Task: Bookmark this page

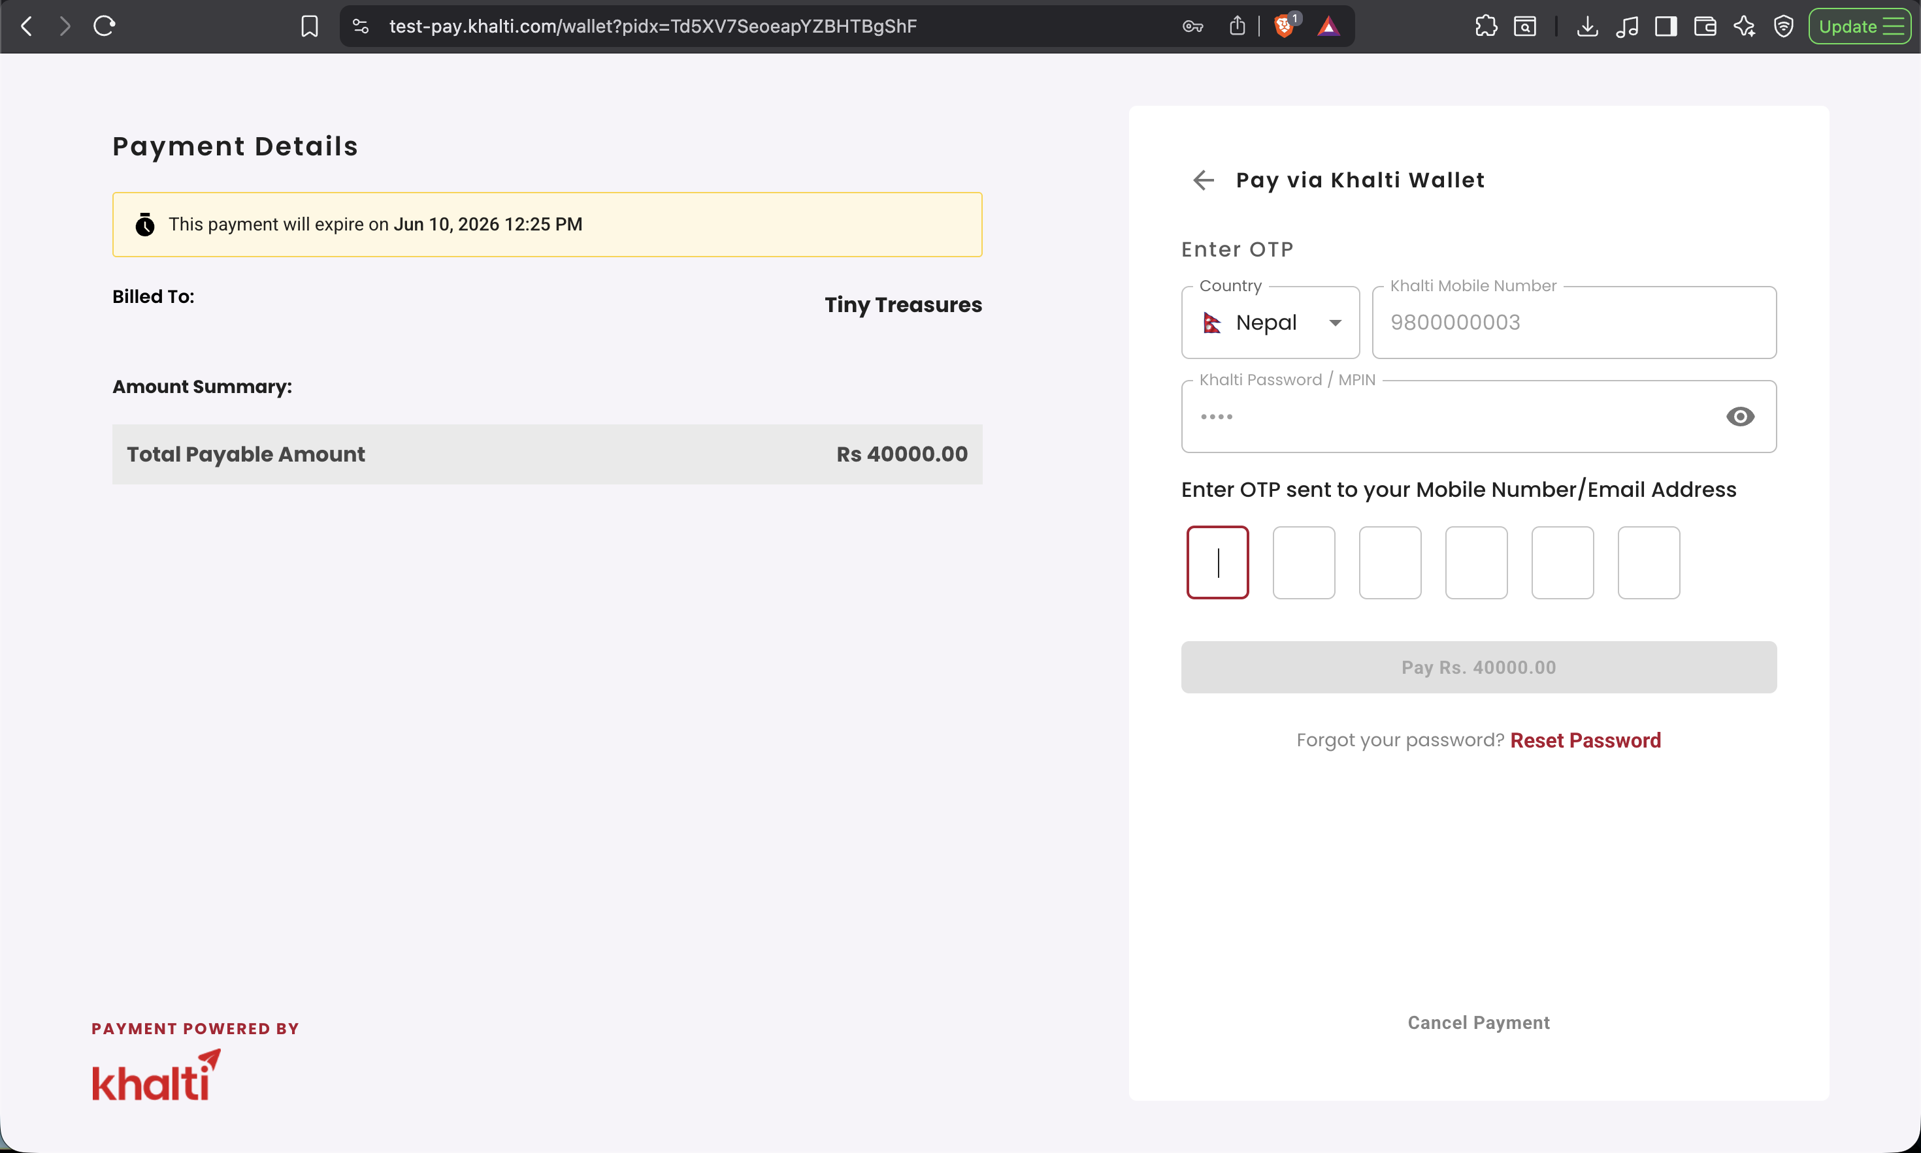Action: click(310, 26)
